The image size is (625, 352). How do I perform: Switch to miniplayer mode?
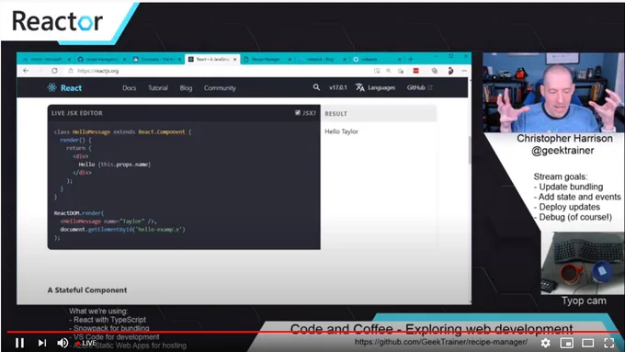coord(567,343)
